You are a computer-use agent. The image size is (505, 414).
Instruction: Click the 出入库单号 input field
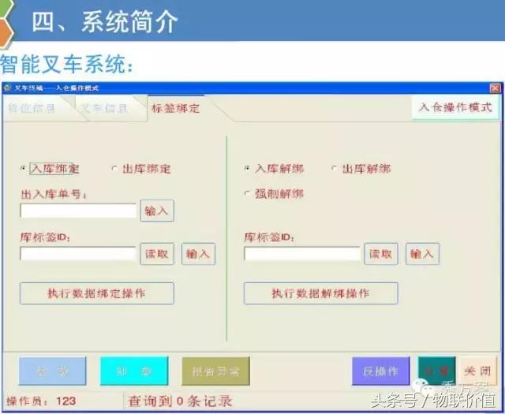coord(79,211)
